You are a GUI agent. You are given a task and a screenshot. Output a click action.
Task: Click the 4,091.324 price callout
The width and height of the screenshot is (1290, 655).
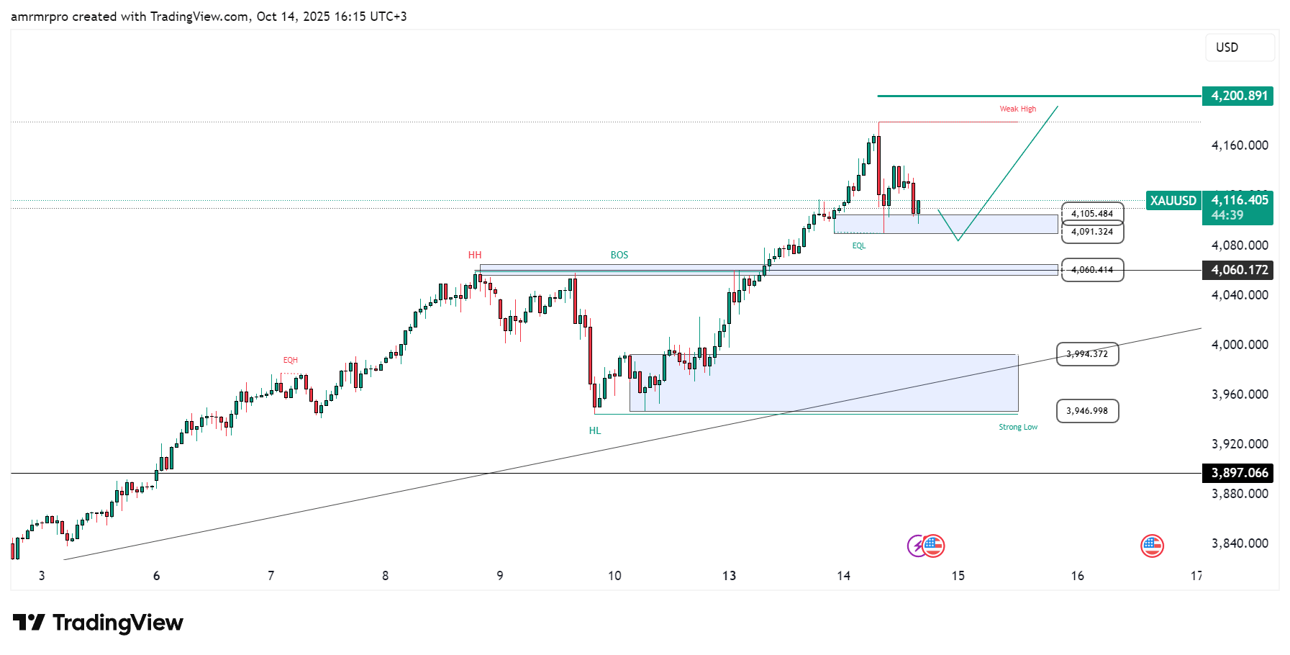pyautogui.click(x=1091, y=232)
